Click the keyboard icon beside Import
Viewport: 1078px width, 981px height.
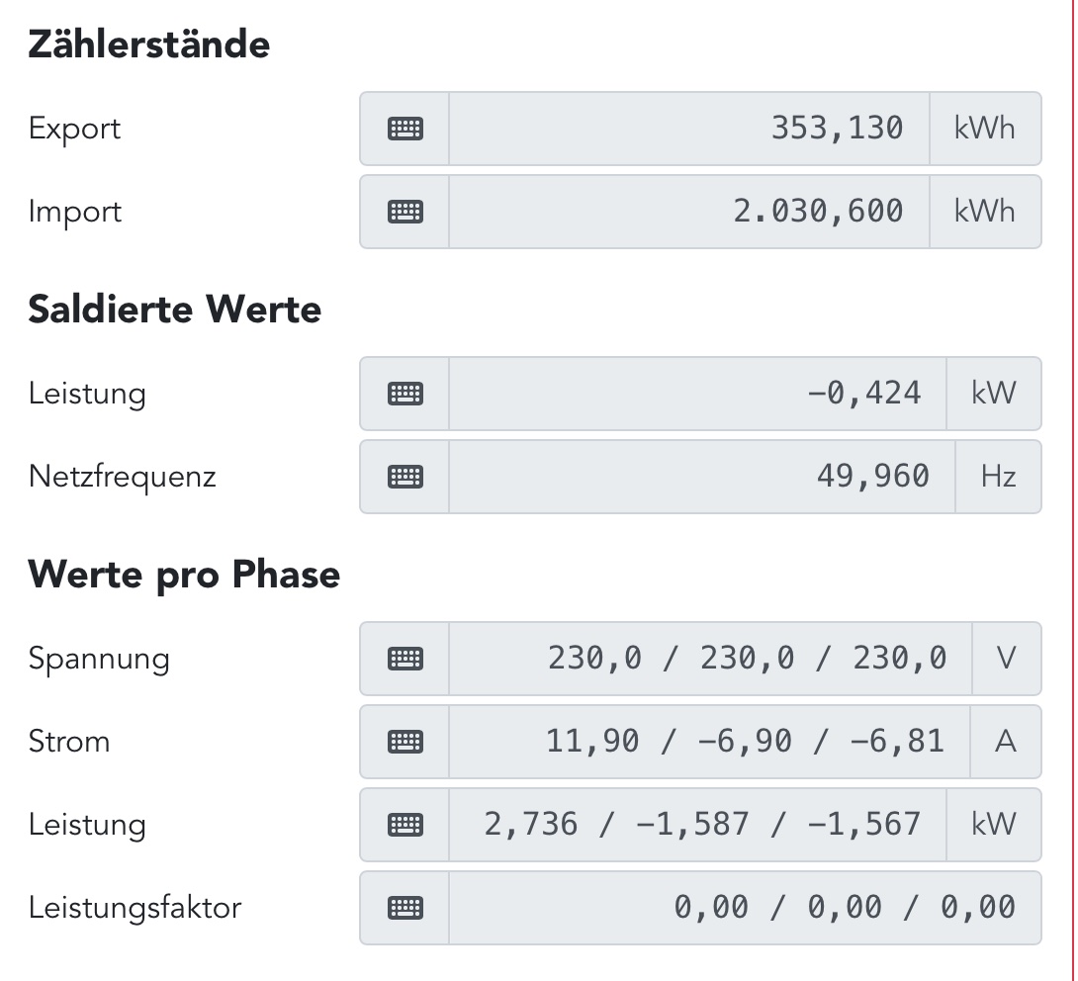(404, 212)
